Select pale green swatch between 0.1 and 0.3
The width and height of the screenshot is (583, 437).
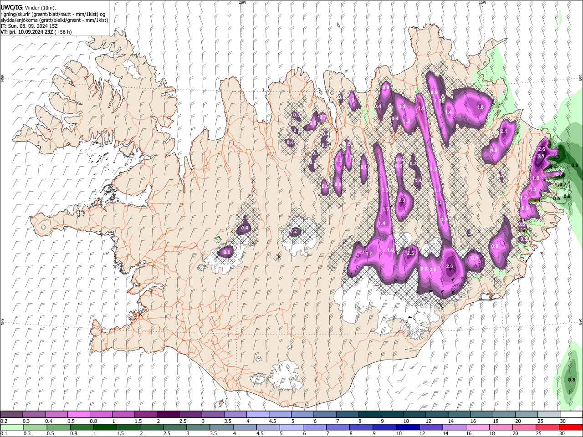coord(12,427)
